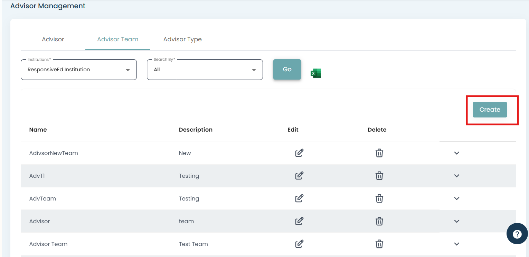The height and width of the screenshot is (257, 529).
Task: Edit the team named Advisor
Action: click(x=299, y=221)
